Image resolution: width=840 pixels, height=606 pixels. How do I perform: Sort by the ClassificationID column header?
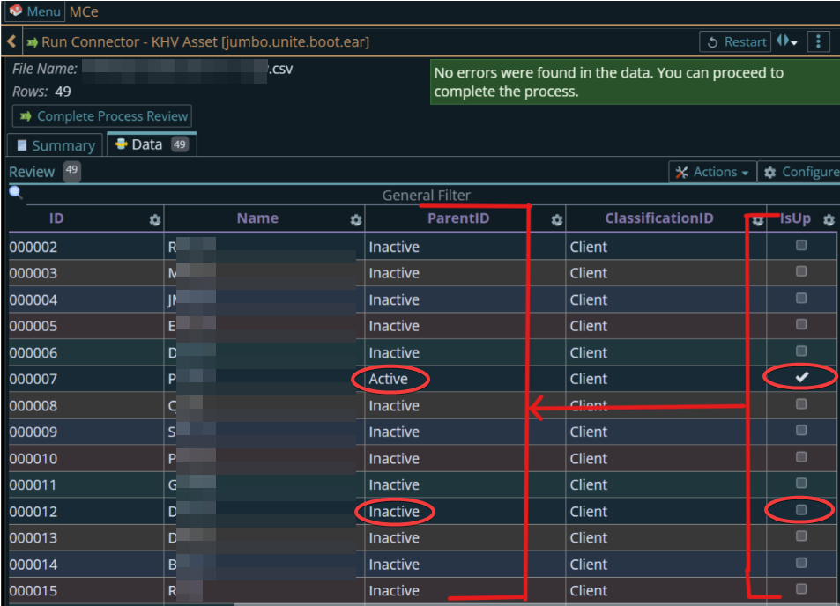click(x=659, y=218)
